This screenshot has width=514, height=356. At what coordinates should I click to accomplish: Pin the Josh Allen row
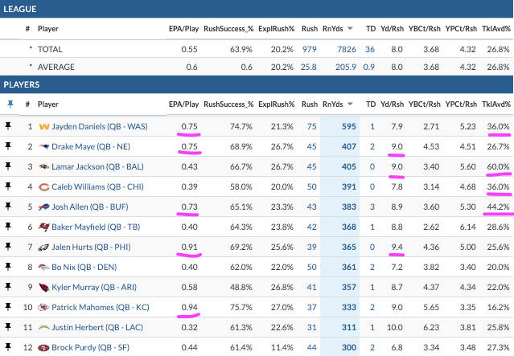click(8, 207)
